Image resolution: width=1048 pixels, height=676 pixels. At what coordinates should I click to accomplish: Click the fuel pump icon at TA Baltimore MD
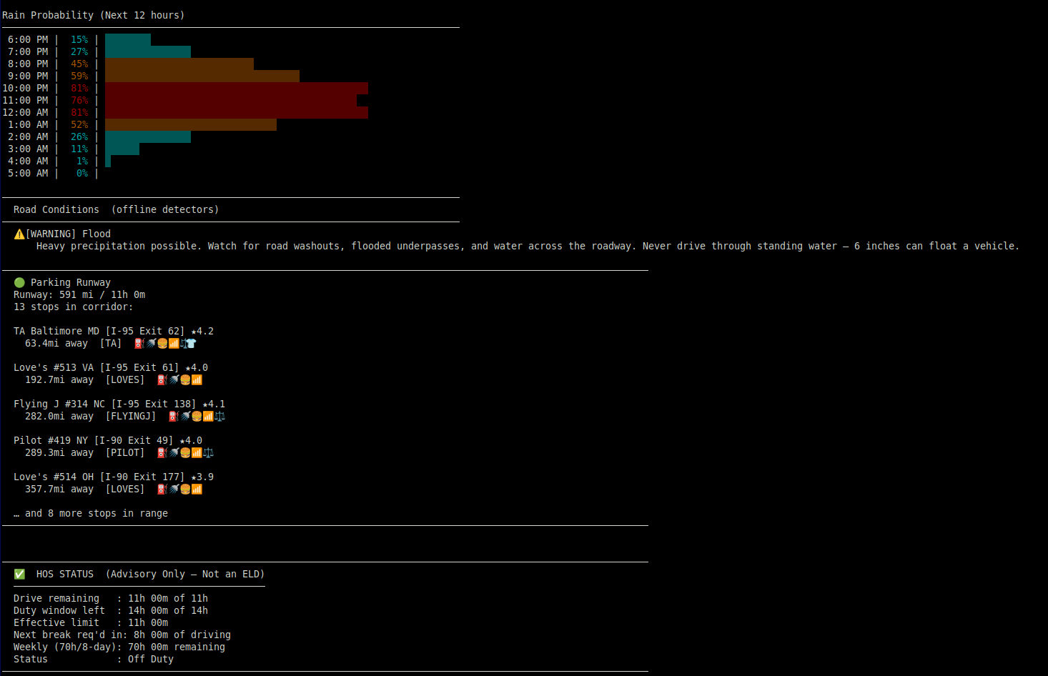click(138, 343)
